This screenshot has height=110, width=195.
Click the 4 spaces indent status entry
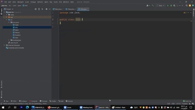(x=185, y=104)
